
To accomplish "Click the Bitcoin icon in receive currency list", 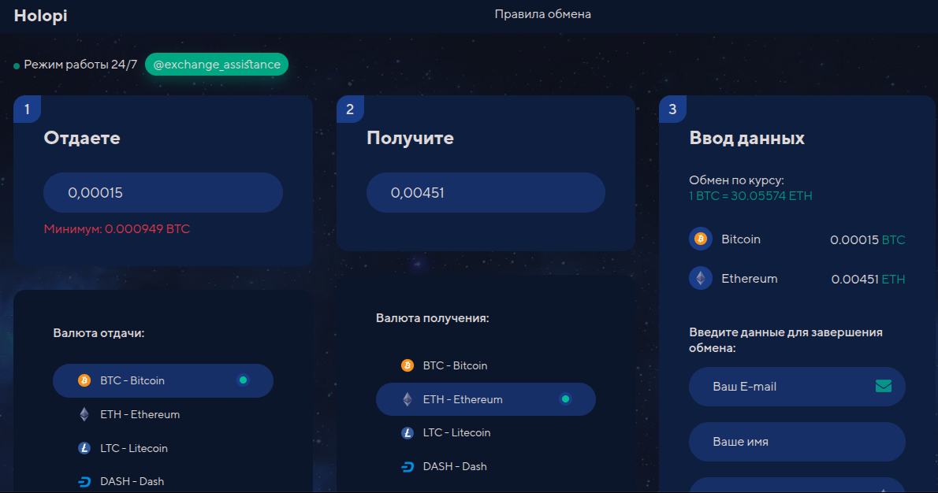I will click(408, 365).
